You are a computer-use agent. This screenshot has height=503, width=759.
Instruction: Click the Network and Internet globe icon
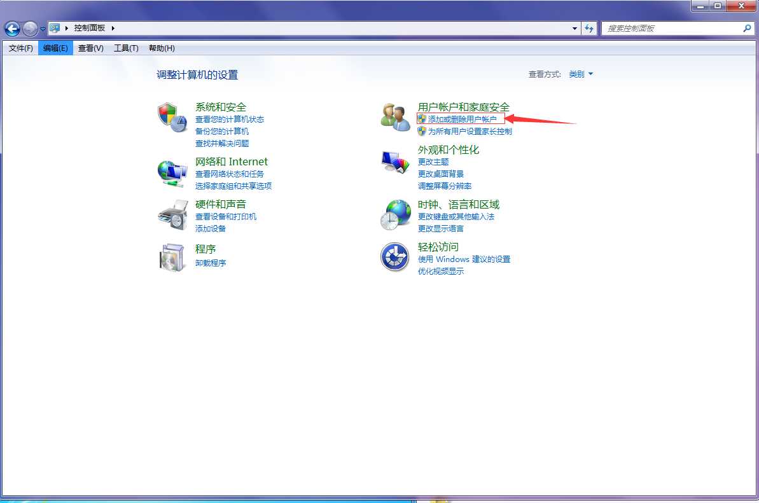tap(172, 174)
